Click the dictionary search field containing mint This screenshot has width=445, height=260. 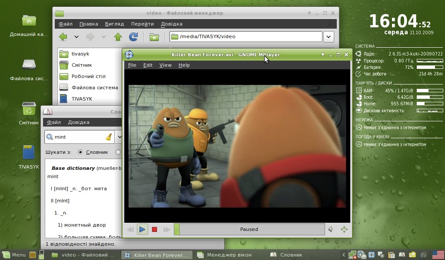(80, 137)
